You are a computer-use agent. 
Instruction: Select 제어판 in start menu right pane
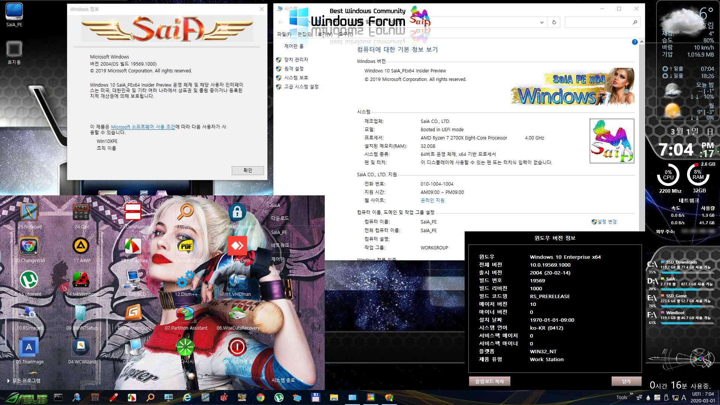(x=277, y=259)
